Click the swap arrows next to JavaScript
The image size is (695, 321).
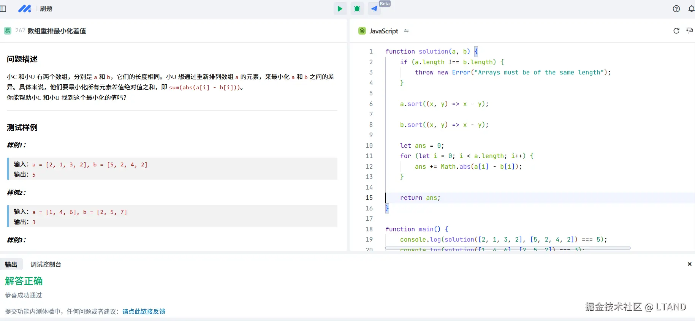pyautogui.click(x=406, y=31)
